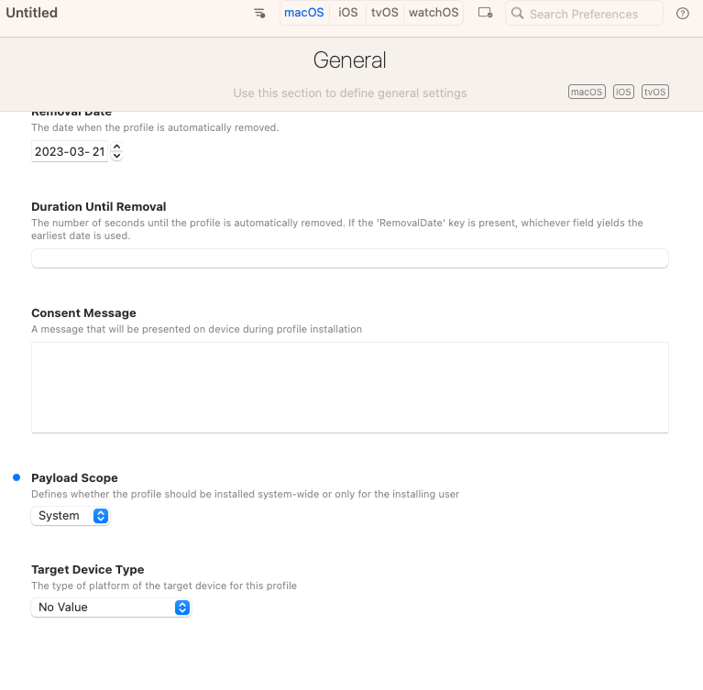The height and width of the screenshot is (690, 703).
Task: Focus the Duration Until Removal field
Action: coord(349,258)
